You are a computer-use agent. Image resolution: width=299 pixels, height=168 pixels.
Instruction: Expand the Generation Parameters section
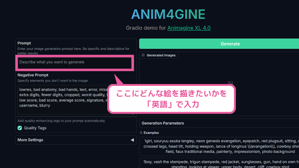(219, 123)
